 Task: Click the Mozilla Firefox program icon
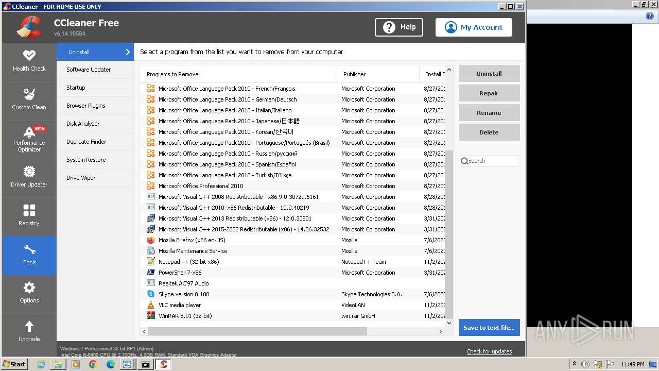[x=151, y=240]
